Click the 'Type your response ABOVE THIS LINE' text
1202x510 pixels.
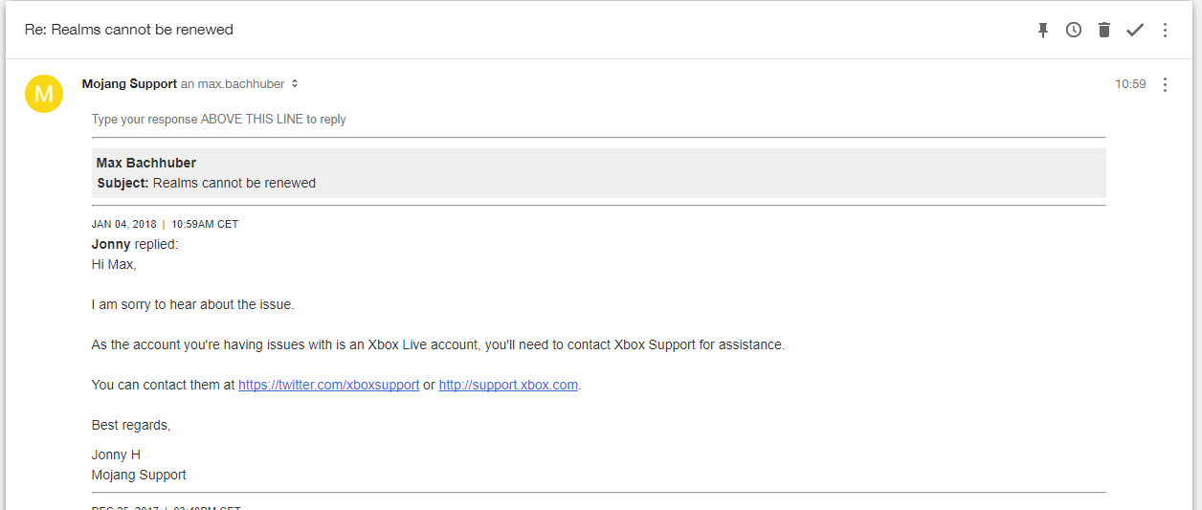(x=219, y=120)
